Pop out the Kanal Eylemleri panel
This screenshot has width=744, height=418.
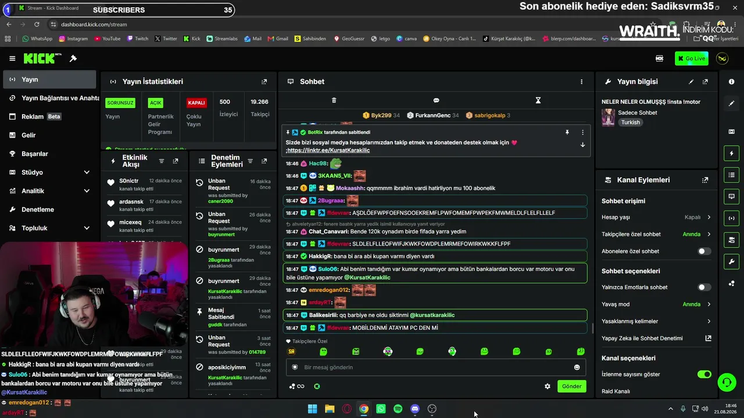coord(705,180)
